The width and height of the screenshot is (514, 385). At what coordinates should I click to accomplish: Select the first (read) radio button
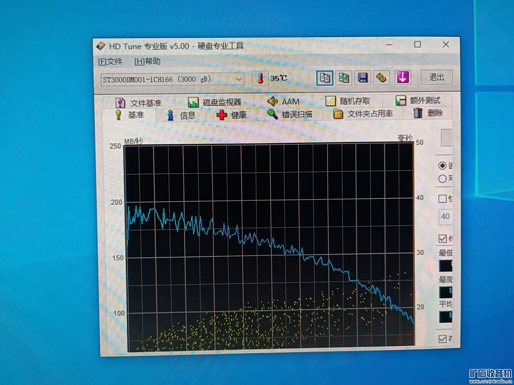[442, 166]
